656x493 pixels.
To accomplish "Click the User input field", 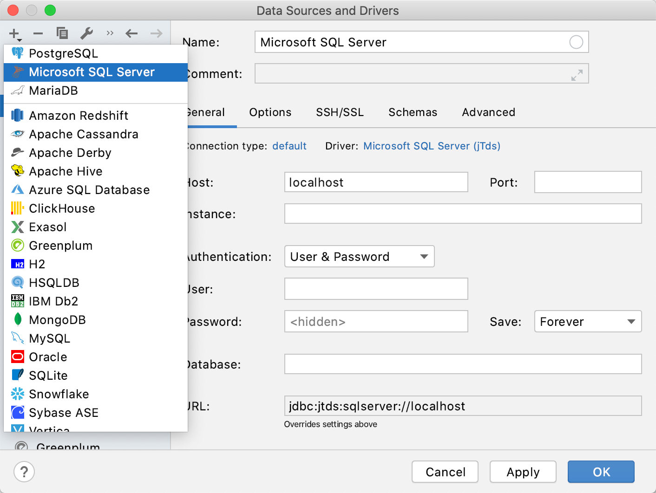I will [376, 289].
